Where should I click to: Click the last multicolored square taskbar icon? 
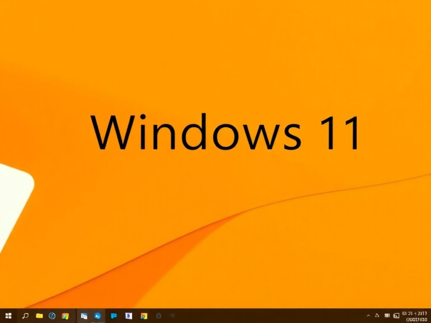144,316
